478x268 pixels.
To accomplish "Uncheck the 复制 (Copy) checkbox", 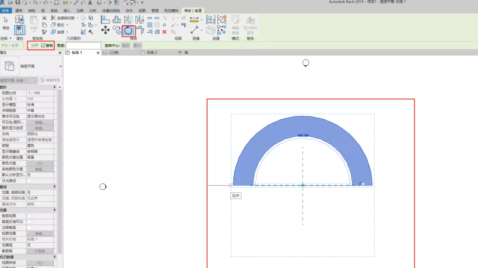I will click(43, 45).
